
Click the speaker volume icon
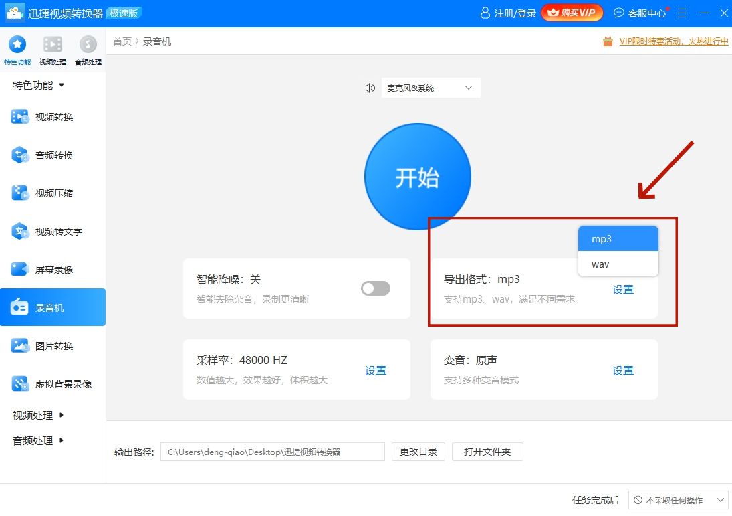click(x=369, y=88)
